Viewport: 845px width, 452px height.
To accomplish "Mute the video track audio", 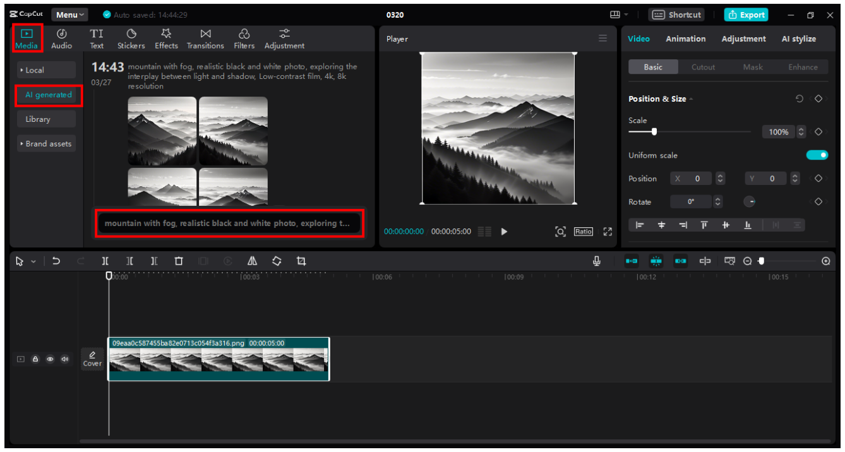I will [x=64, y=359].
